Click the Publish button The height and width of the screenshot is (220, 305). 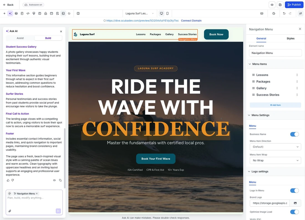tap(294, 5)
